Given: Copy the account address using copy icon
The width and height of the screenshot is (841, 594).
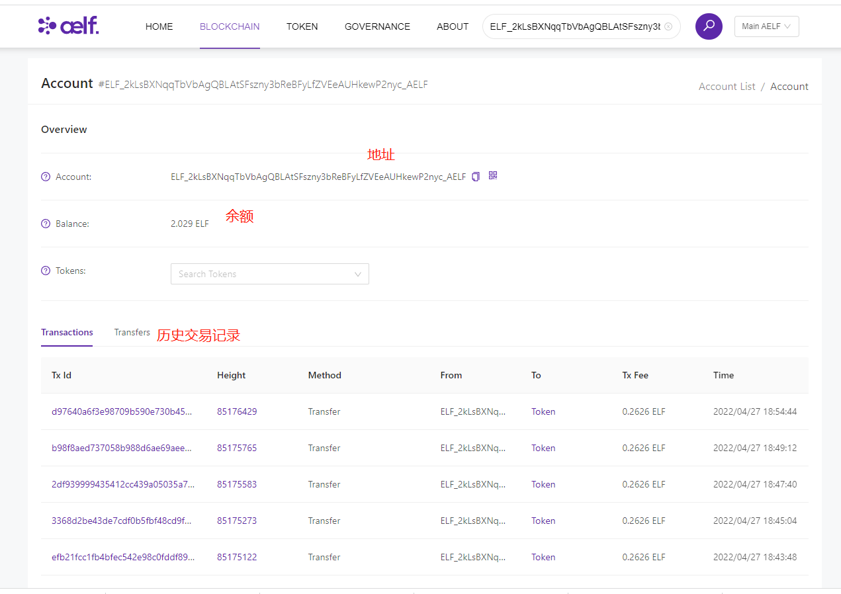Looking at the screenshot, I should click(x=476, y=177).
